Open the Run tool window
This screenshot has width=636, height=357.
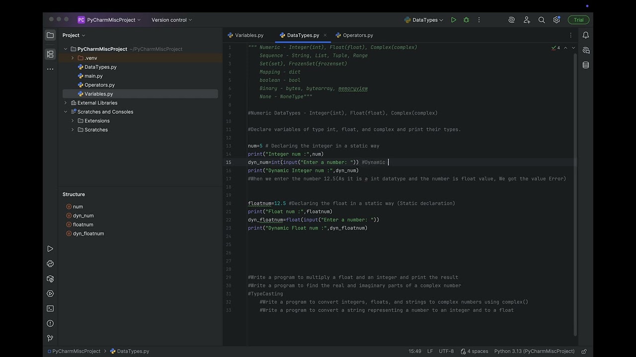50,249
